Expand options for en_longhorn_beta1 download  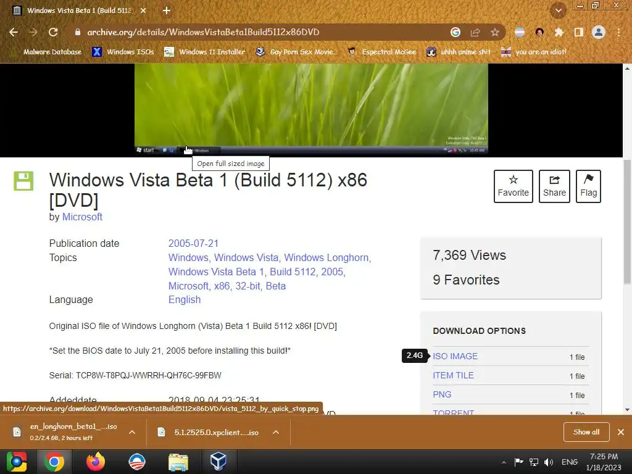[x=132, y=432]
